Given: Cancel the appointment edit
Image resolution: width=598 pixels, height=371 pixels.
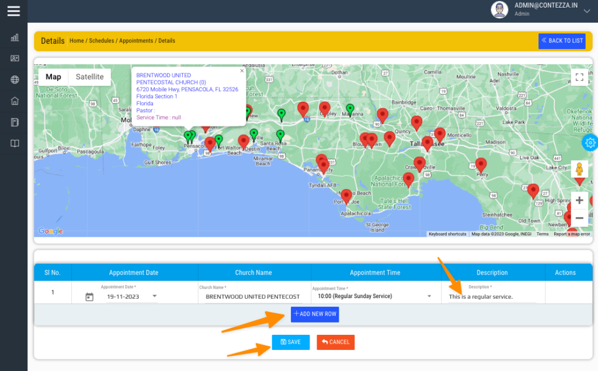Looking at the screenshot, I should [x=336, y=342].
